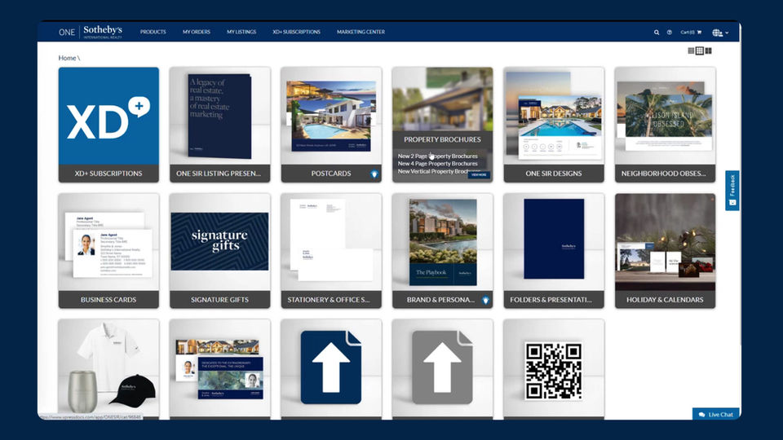The height and width of the screenshot is (440, 783).
Task: Open the My Orders menu
Action: (197, 32)
